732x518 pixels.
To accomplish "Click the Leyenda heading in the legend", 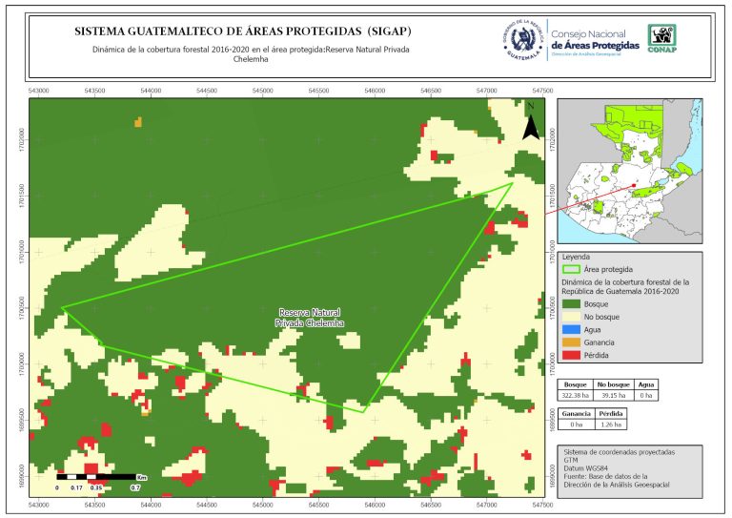I will (577, 257).
